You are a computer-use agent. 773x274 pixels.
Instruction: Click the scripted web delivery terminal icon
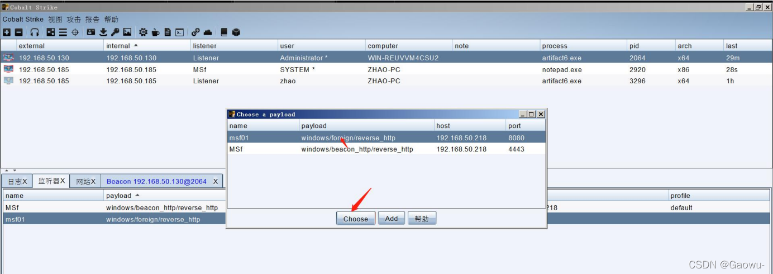point(179,32)
